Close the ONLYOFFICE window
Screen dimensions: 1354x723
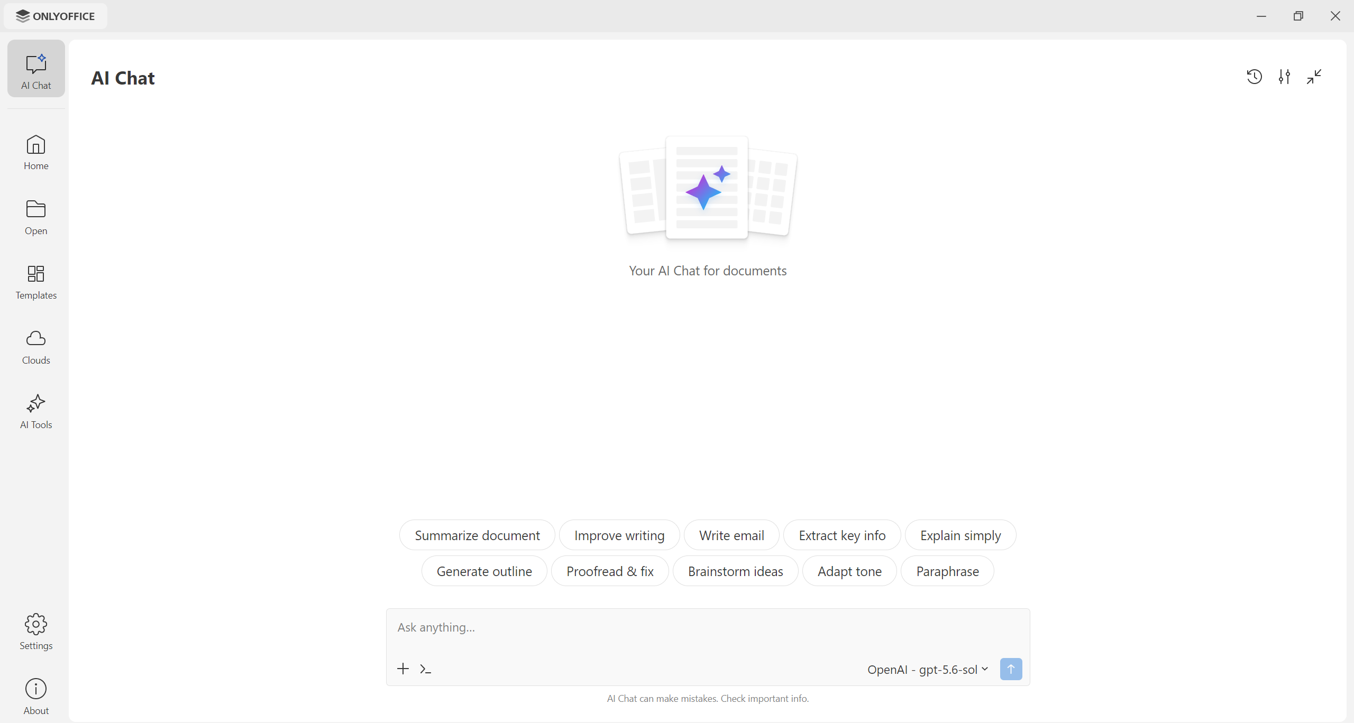coord(1335,16)
